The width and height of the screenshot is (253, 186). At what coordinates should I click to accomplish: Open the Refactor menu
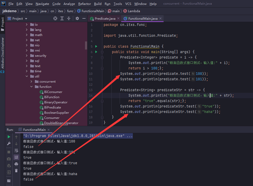(x=85, y=4)
